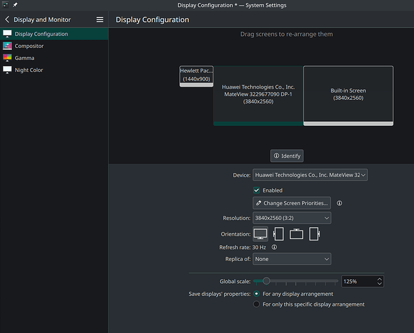Click the info icon next to Change Screen Priorities

coord(339,203)
